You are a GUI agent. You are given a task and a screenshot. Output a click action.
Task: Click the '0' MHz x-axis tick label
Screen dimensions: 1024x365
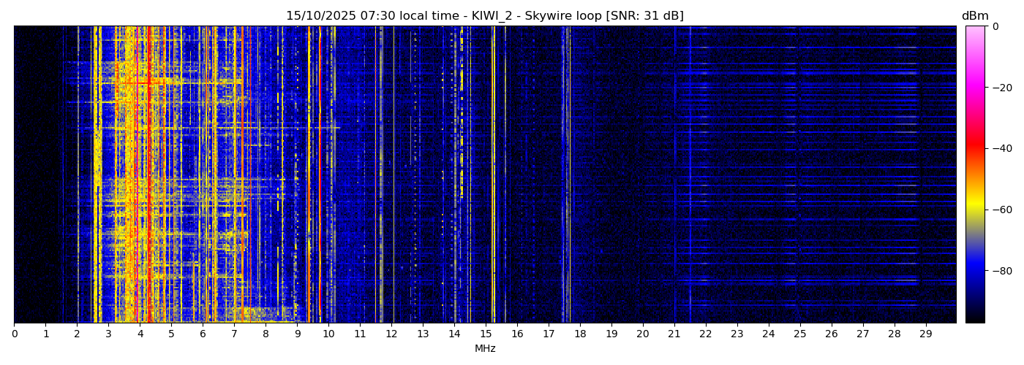click(15, 334)
